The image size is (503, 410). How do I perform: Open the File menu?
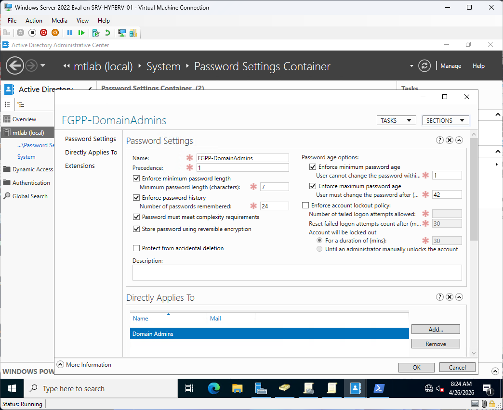click(x=12, y=21)
